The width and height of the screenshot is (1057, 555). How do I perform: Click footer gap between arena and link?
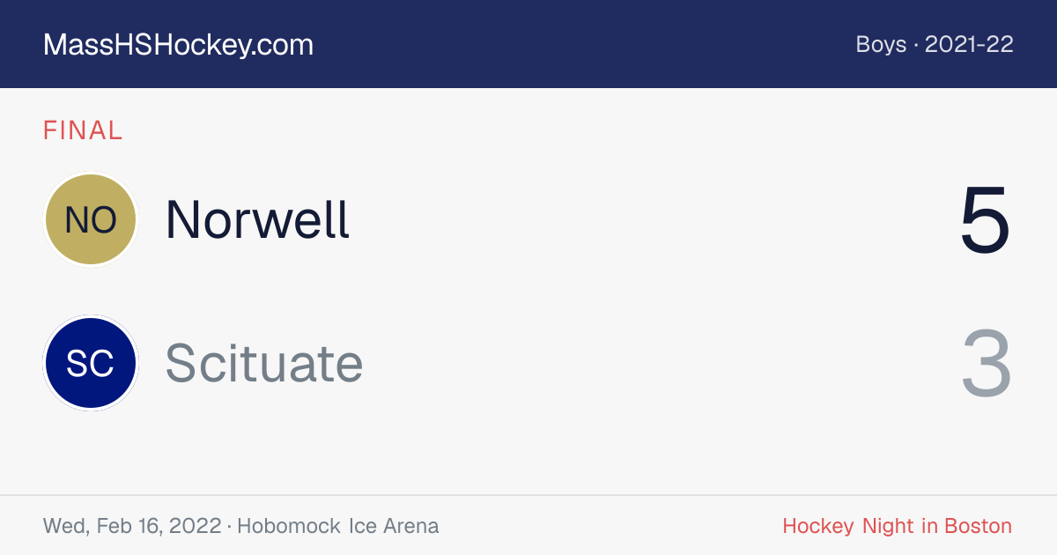(610, 526)
